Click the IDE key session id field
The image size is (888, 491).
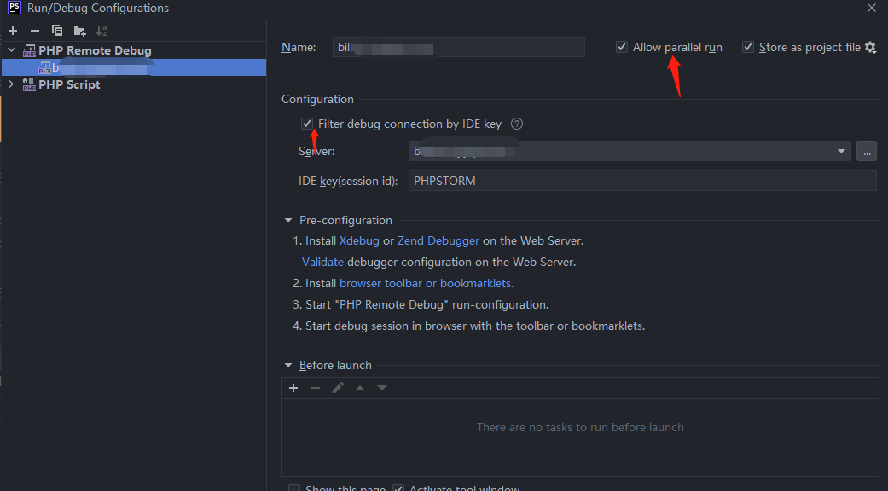642,181
